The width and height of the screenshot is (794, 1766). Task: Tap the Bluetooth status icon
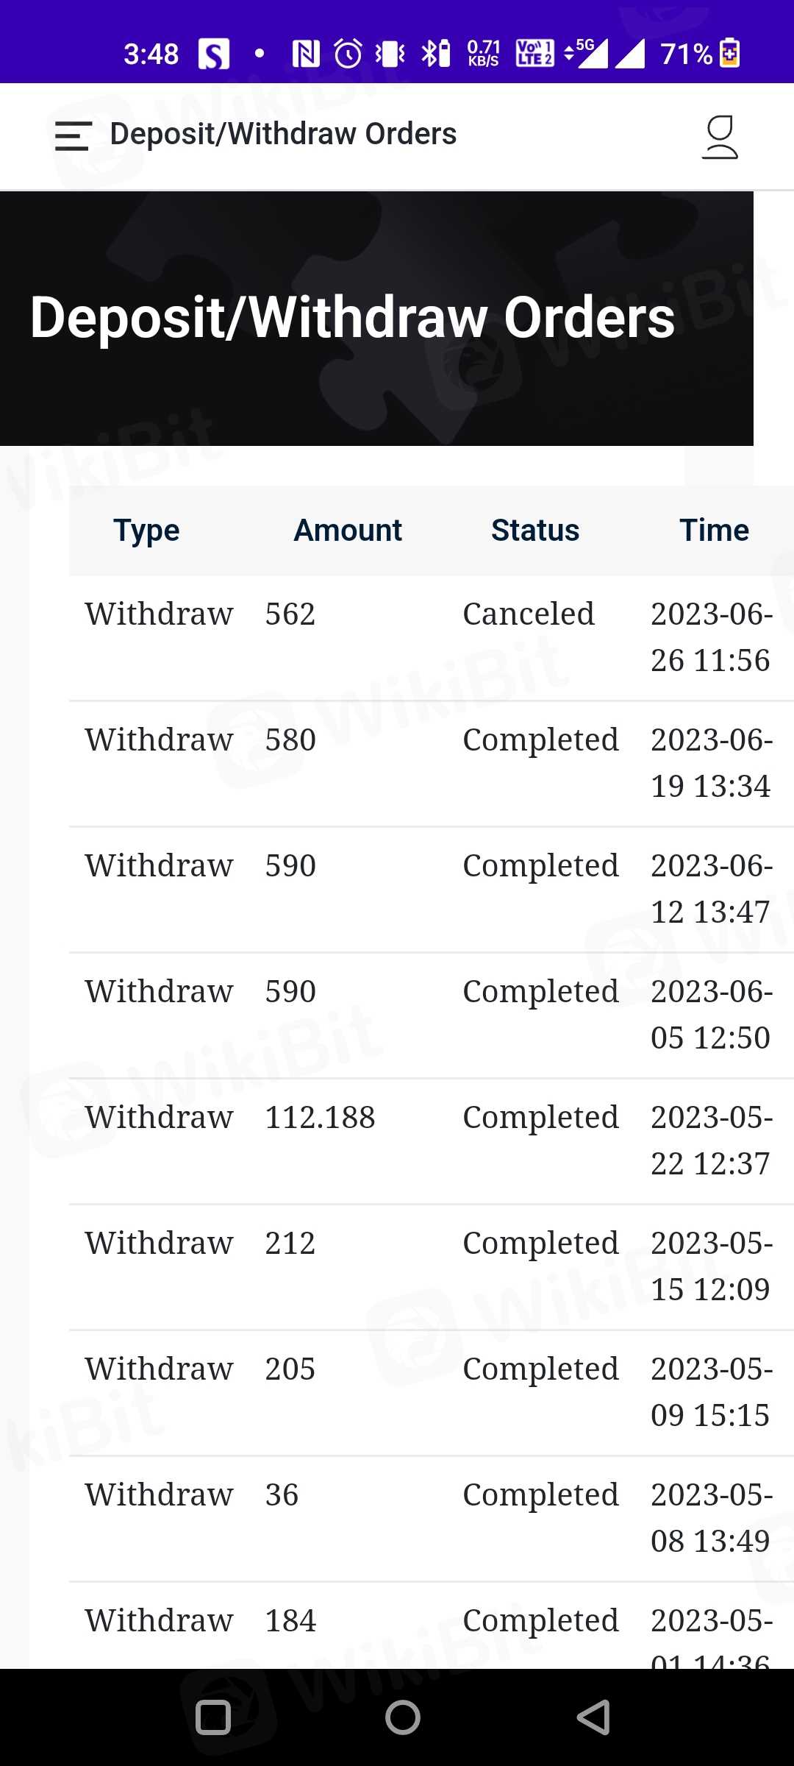[x=435, y=53]
